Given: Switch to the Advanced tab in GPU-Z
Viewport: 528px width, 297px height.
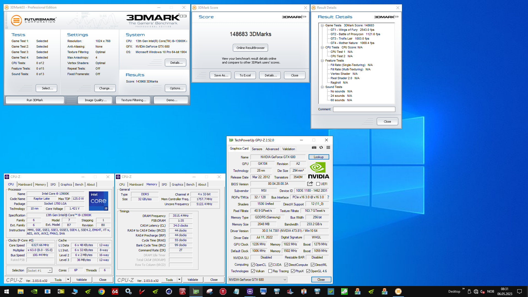Looking at the screenshot, I should pos(272,149).
